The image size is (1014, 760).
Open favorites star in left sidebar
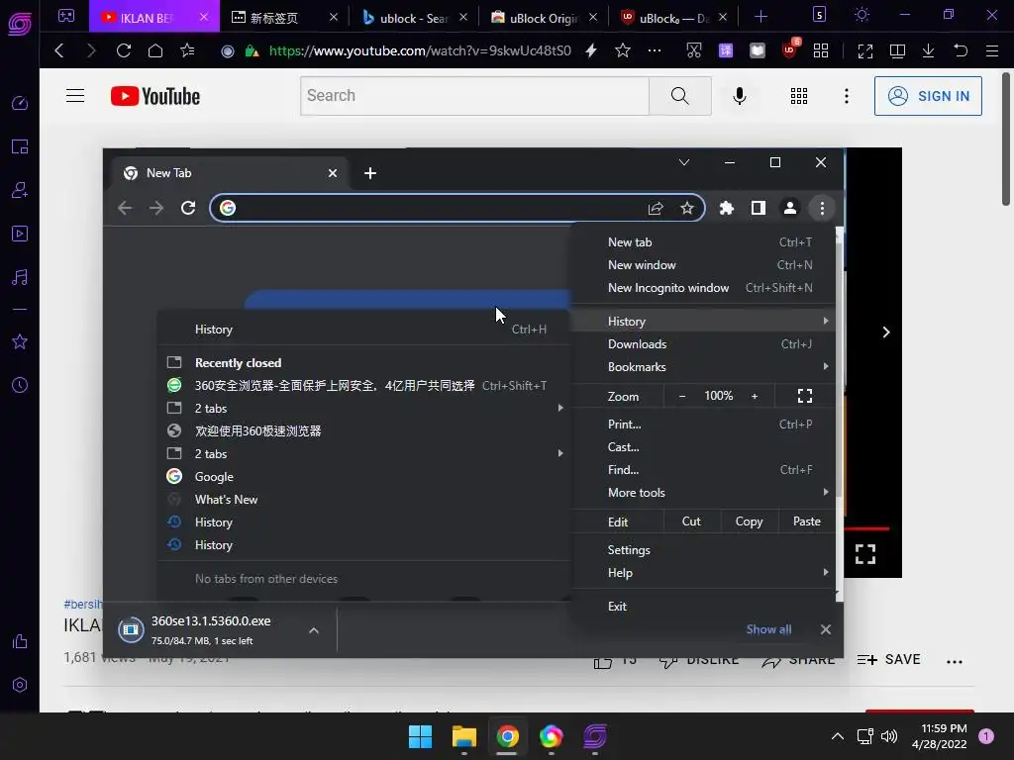pos(20,341)
